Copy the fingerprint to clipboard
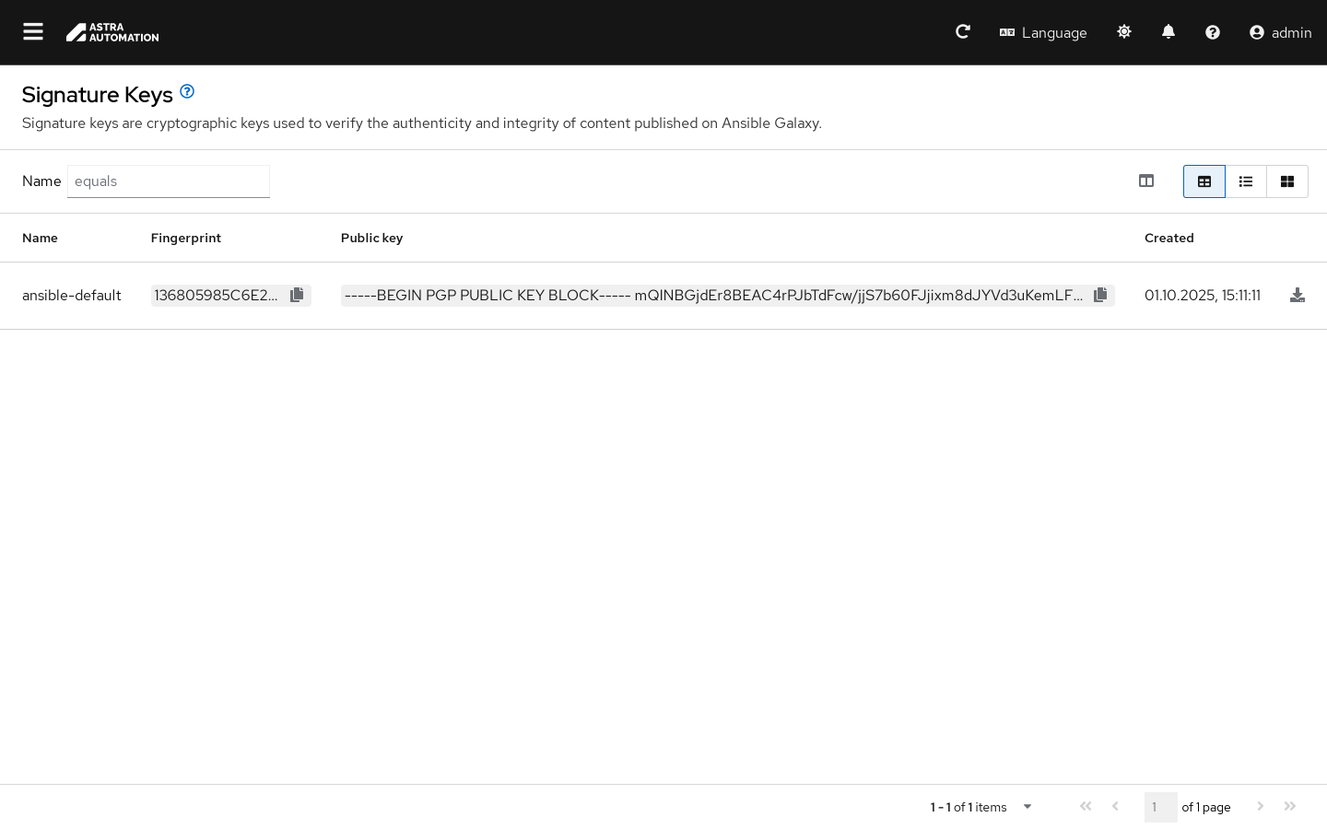This screenshot has height=829, width=1327. point(297,295)
